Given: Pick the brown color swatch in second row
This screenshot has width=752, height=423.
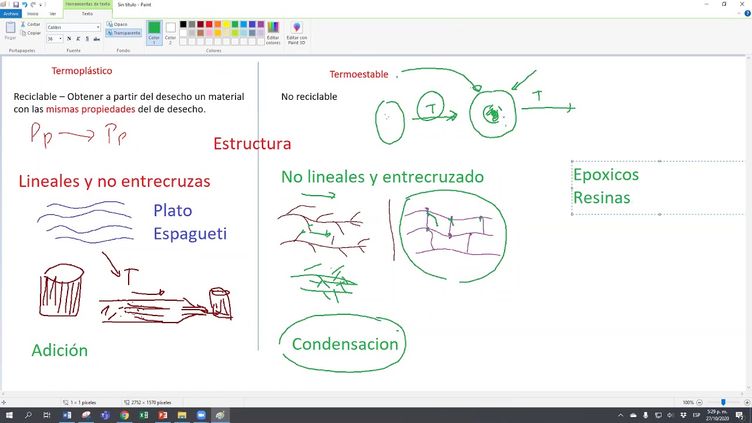Looking at the screenshot, I should pyautogui.click(x=200, y=33).
